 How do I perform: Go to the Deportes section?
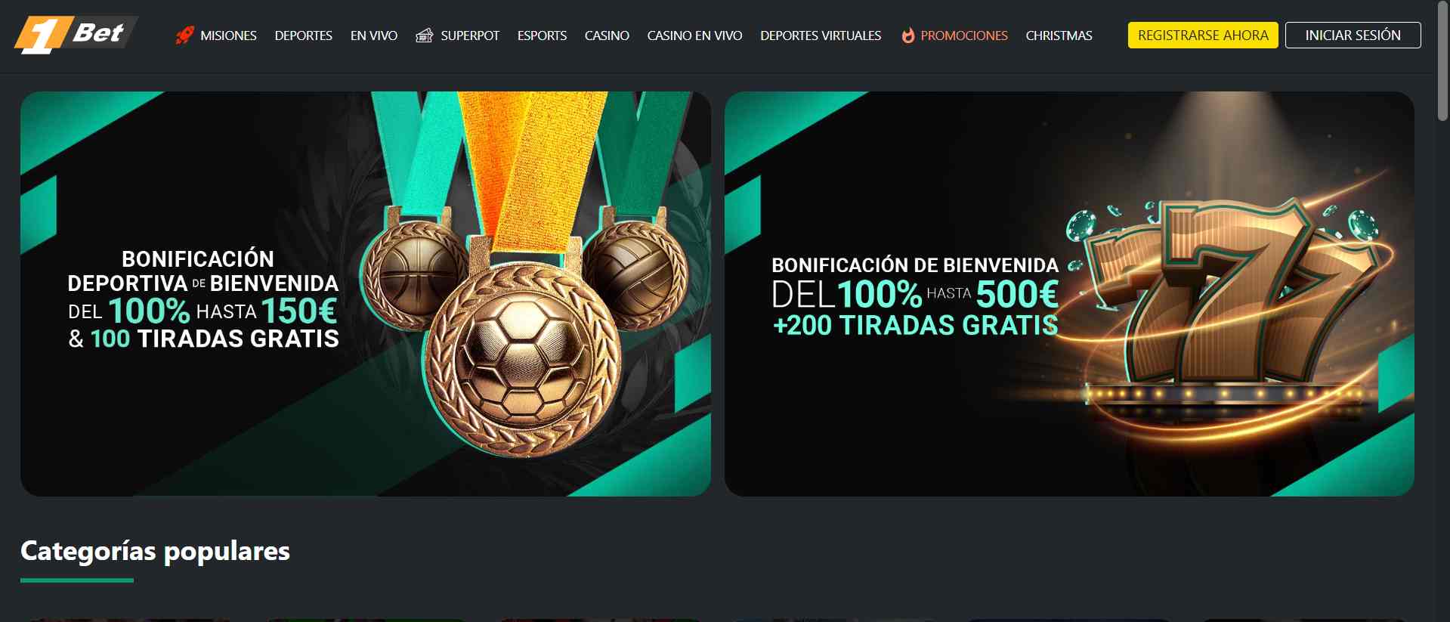tap(304, 36)
